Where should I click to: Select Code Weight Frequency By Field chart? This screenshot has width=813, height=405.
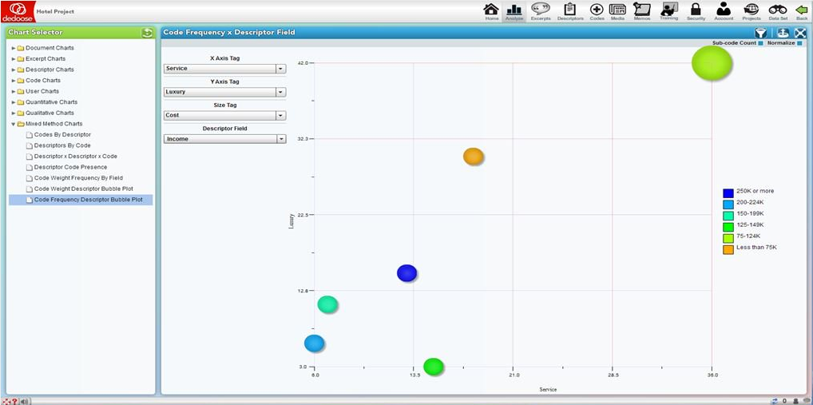(x=78, y=178)
